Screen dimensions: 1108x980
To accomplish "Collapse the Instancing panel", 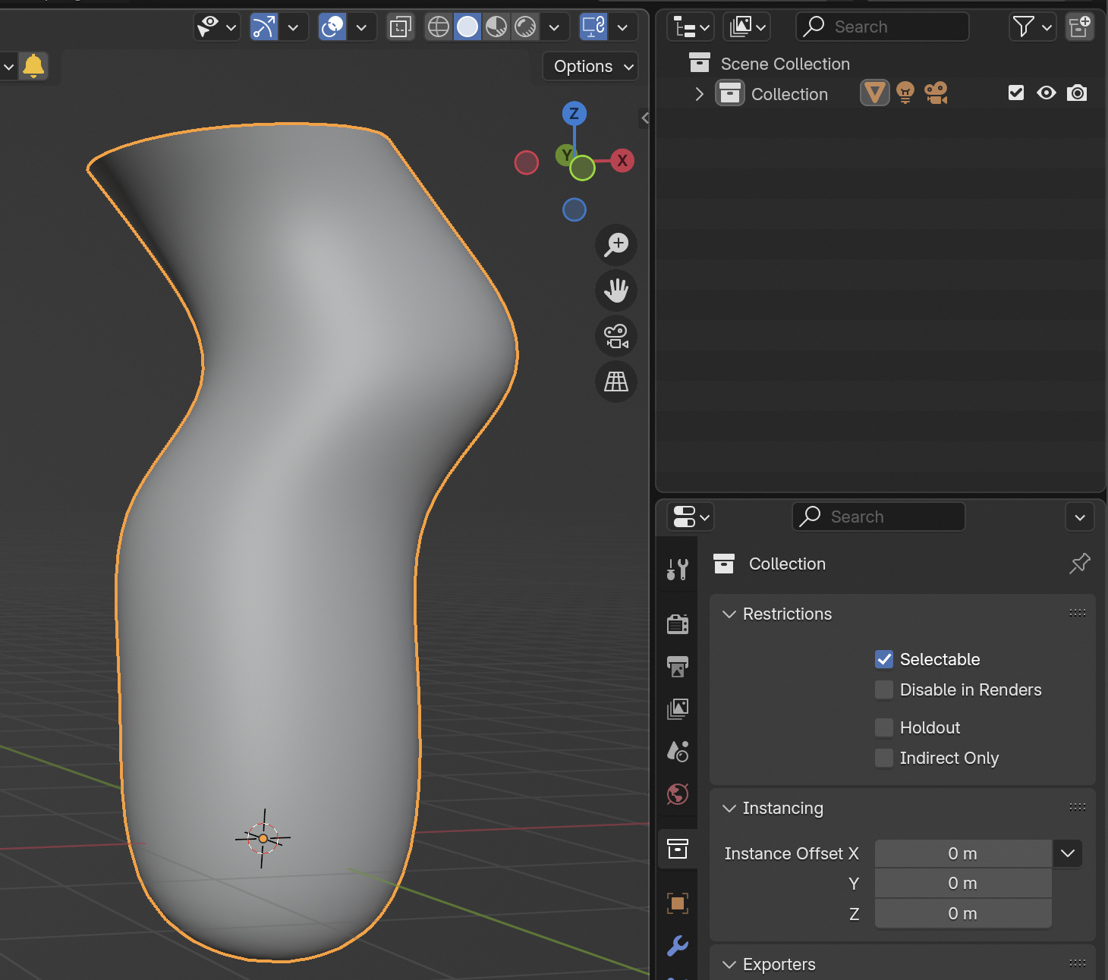I will point(729,808).
